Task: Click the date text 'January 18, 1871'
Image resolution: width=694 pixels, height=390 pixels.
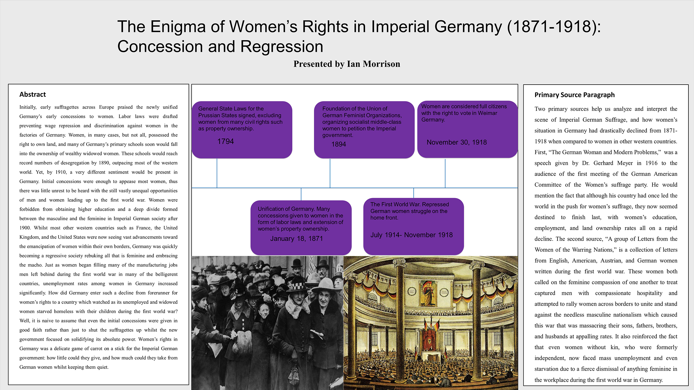Action: pos(296,239)
